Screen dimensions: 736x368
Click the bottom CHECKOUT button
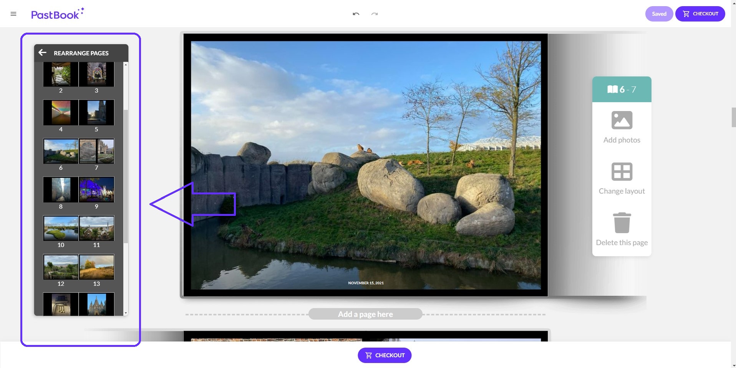click(385, 355)
